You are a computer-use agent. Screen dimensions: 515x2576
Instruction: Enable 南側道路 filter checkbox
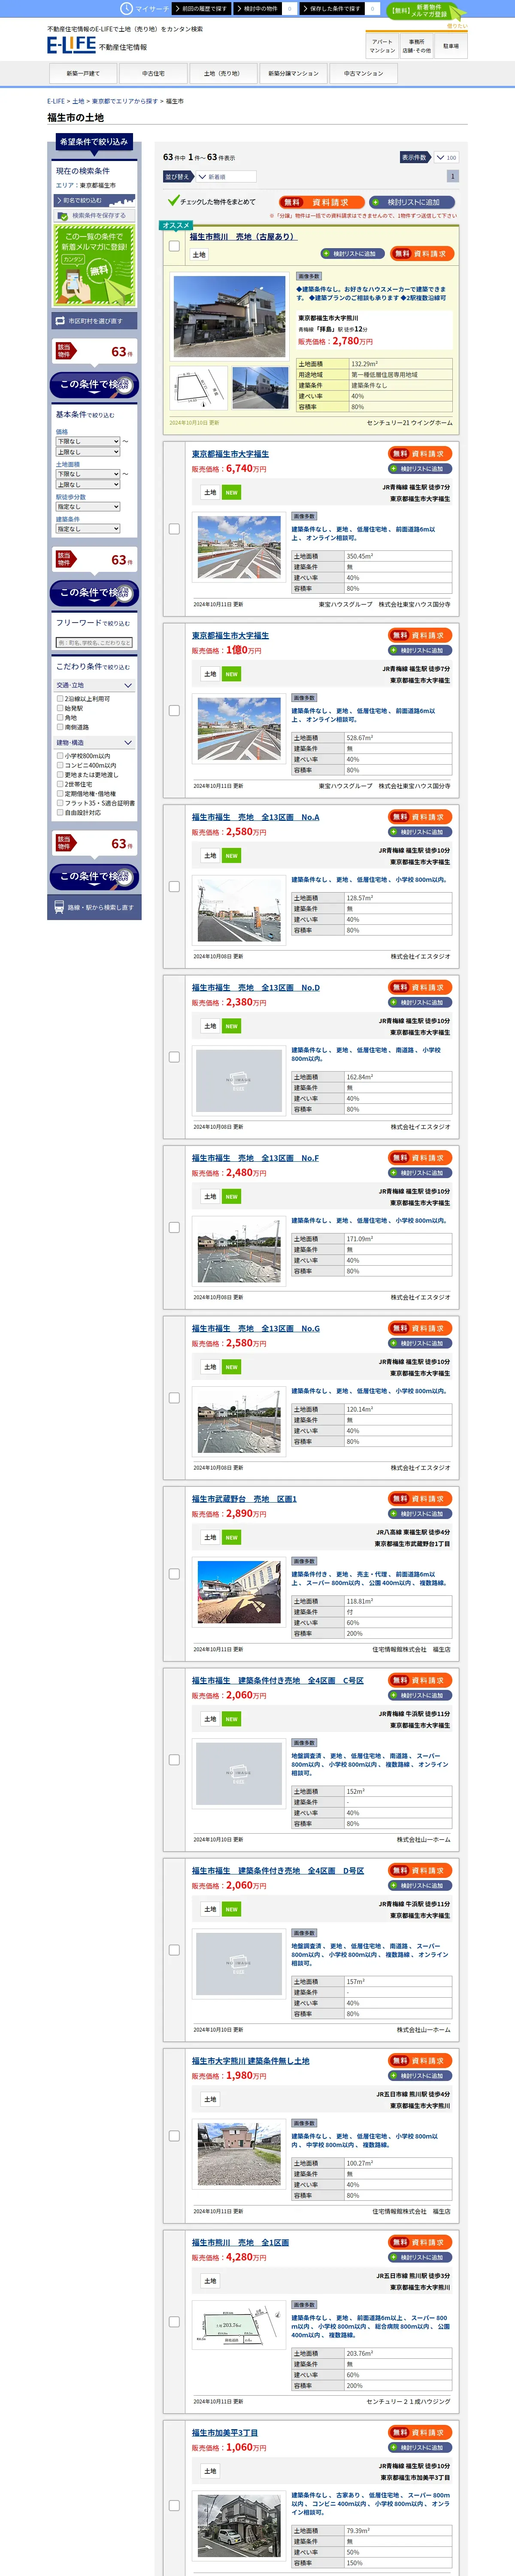60,727
